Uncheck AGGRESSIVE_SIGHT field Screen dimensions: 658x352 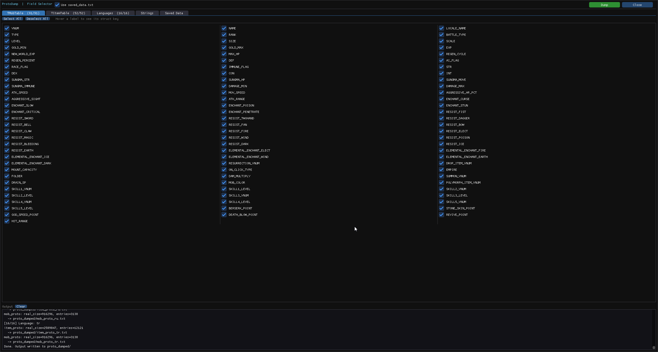7,99
